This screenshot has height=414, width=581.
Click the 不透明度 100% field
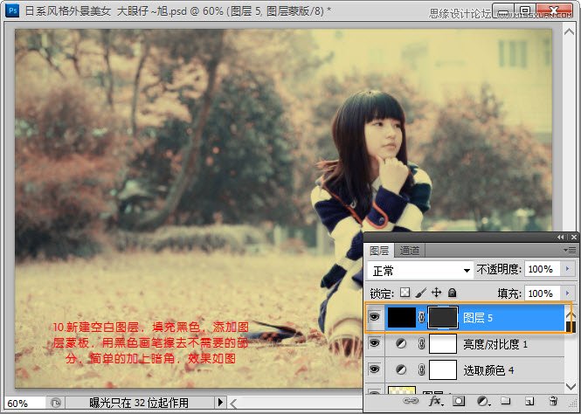click(543, 269)
